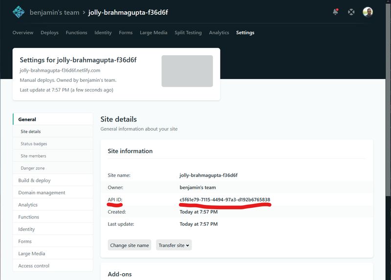Open the support lifebuoy icon

coord(351,12)
